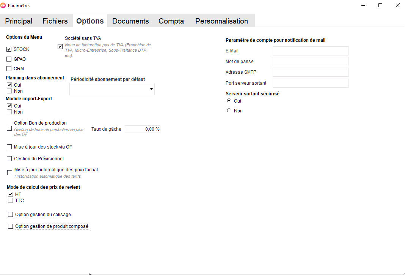Image resolution: width=405 pixels, height=275 pixels.
Task: Select TTC for prix de revient
Action: coord(10,201)
